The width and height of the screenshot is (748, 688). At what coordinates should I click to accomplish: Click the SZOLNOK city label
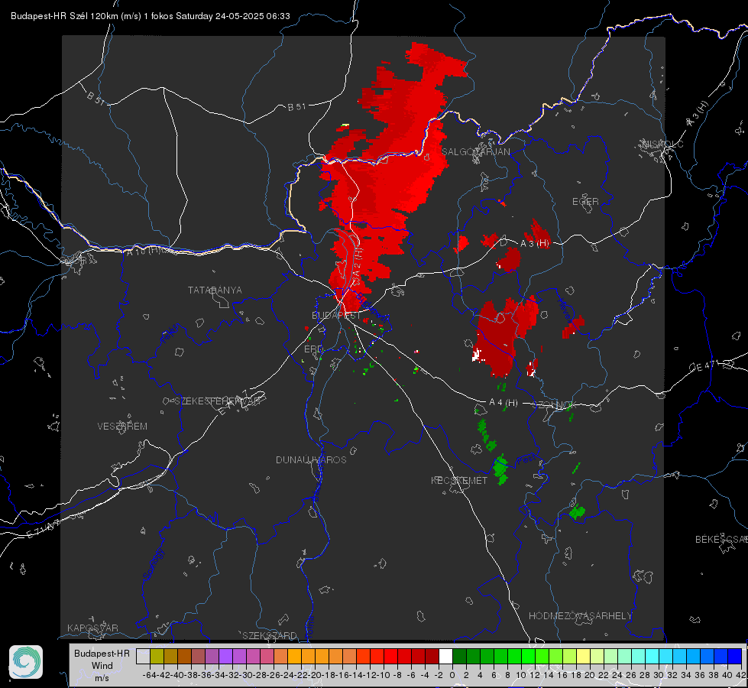tap(555, 405)
